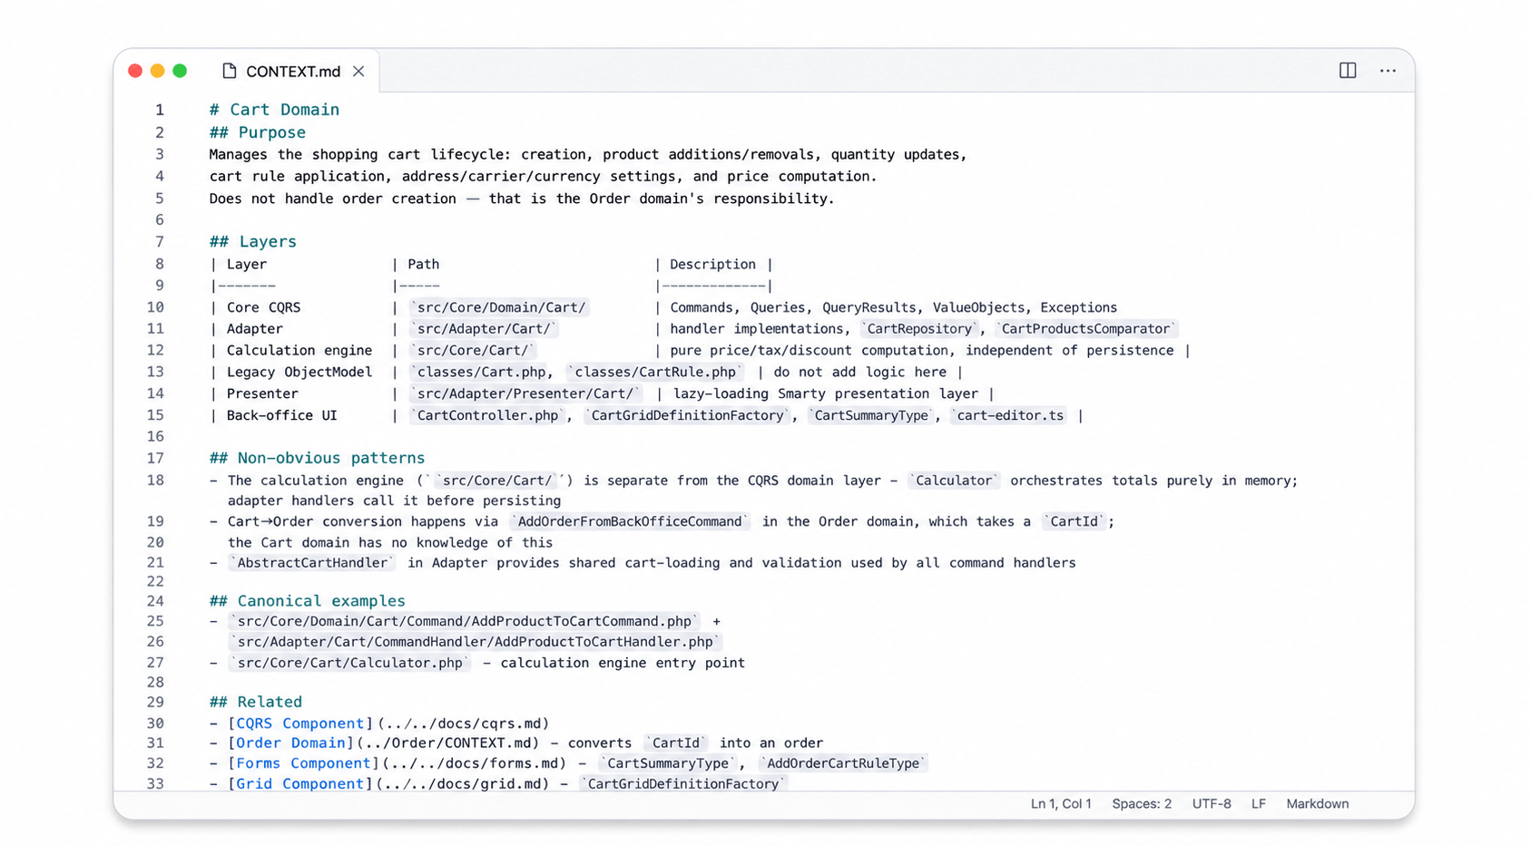Click 'Core CQRS' table cell
1531x845 pixels.
point(263,307)
